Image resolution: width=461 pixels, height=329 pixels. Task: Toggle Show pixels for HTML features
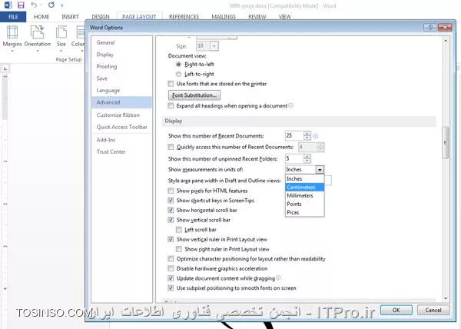[x=171, y=191]
